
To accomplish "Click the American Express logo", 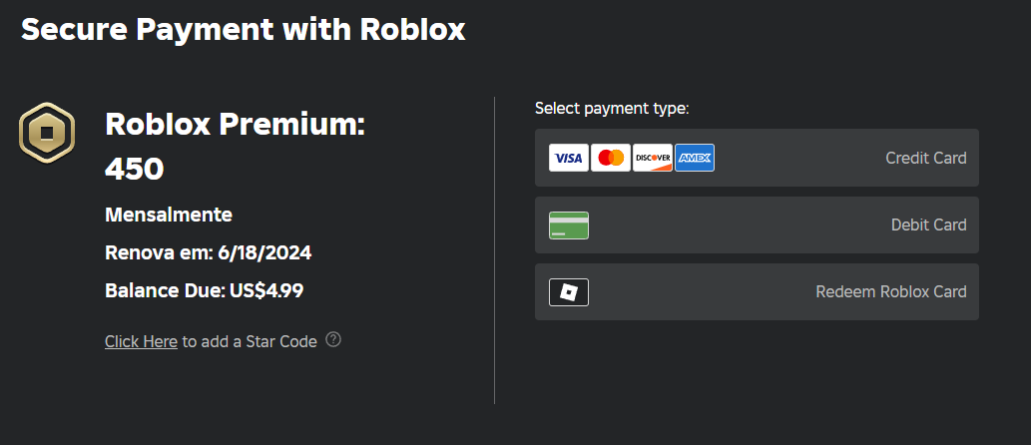I will [x=695, y=158].
